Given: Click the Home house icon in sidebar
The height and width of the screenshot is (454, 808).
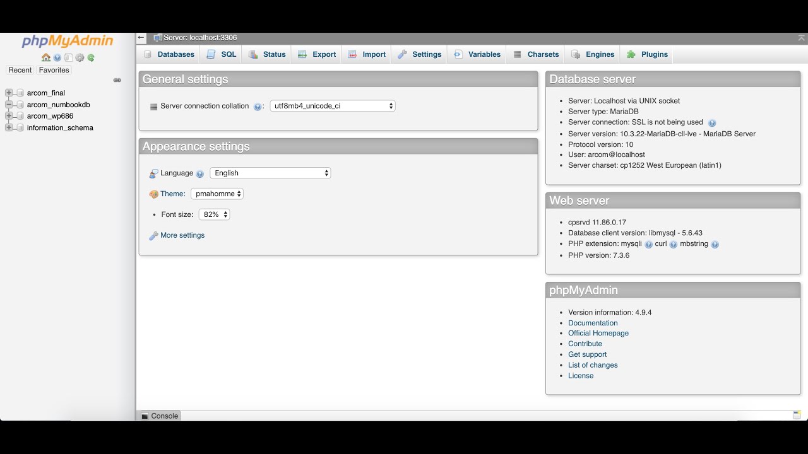Looking at the screenshot, I should point(46,57).
